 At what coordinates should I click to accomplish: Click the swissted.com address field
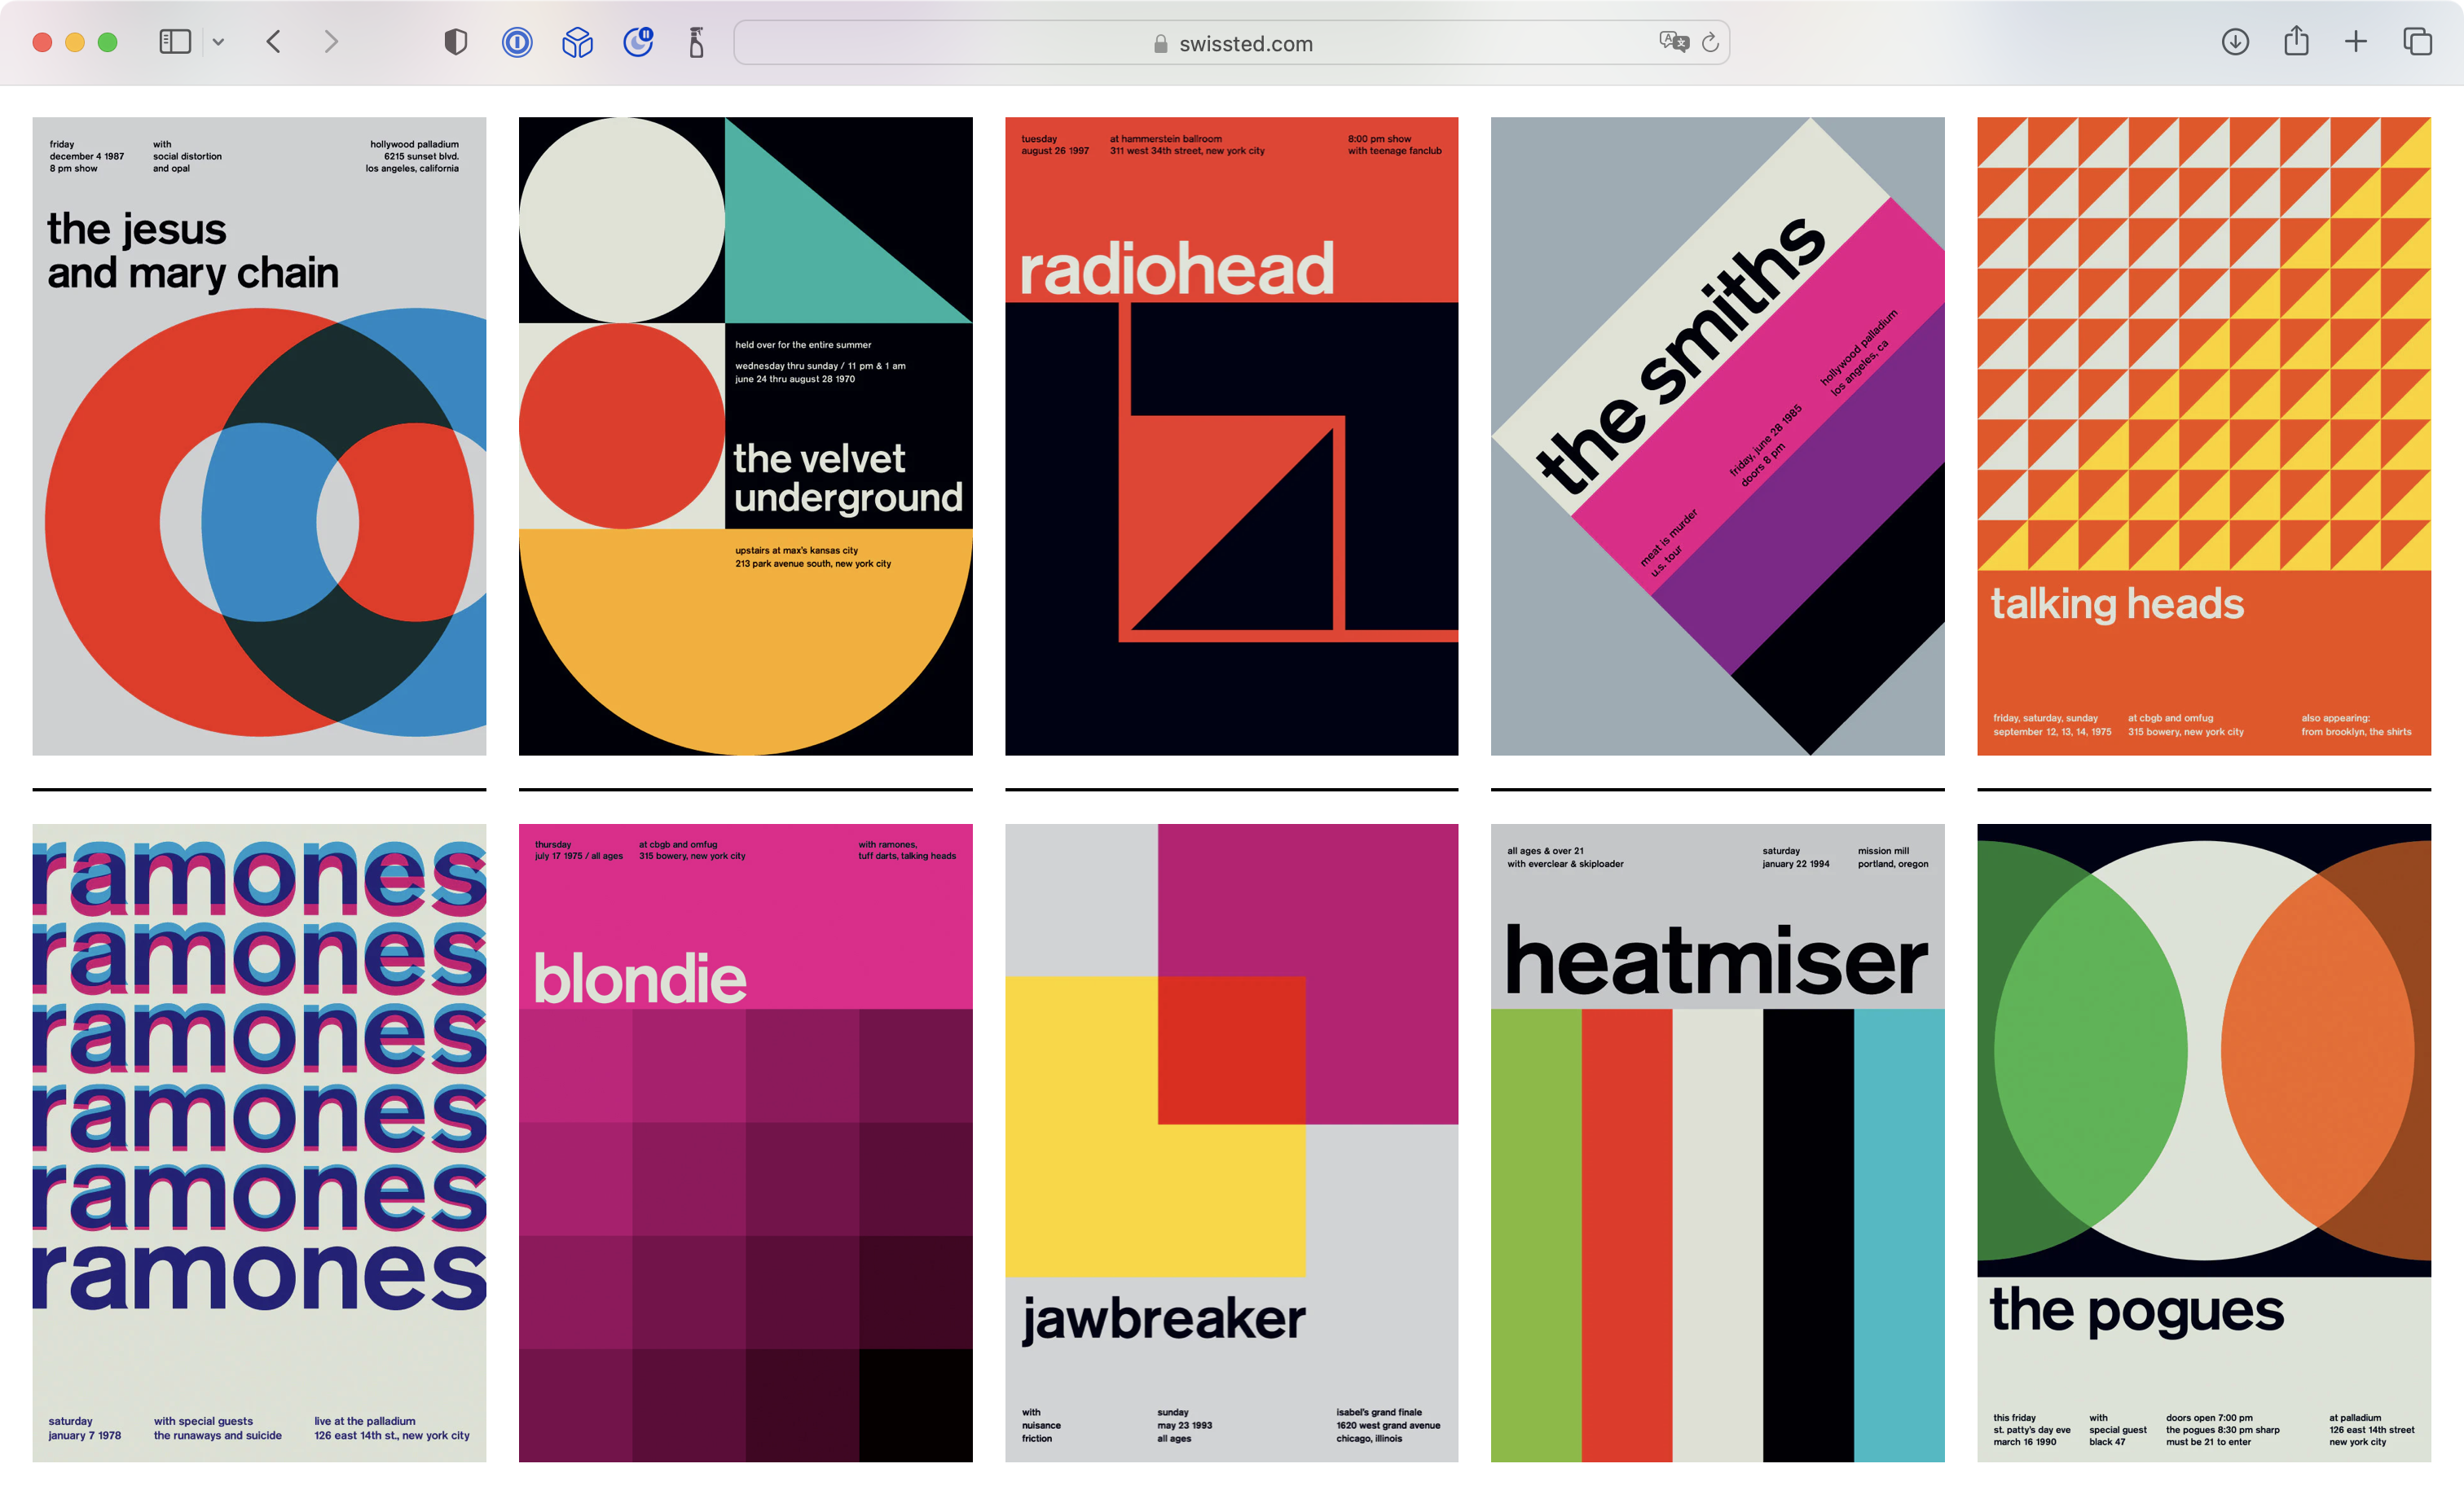coord(1231,43)
